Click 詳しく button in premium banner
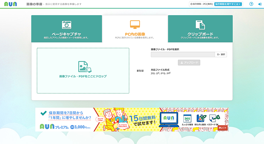This screenshot has width=264, height=144. pyautogui.click(x=222, y=128)
